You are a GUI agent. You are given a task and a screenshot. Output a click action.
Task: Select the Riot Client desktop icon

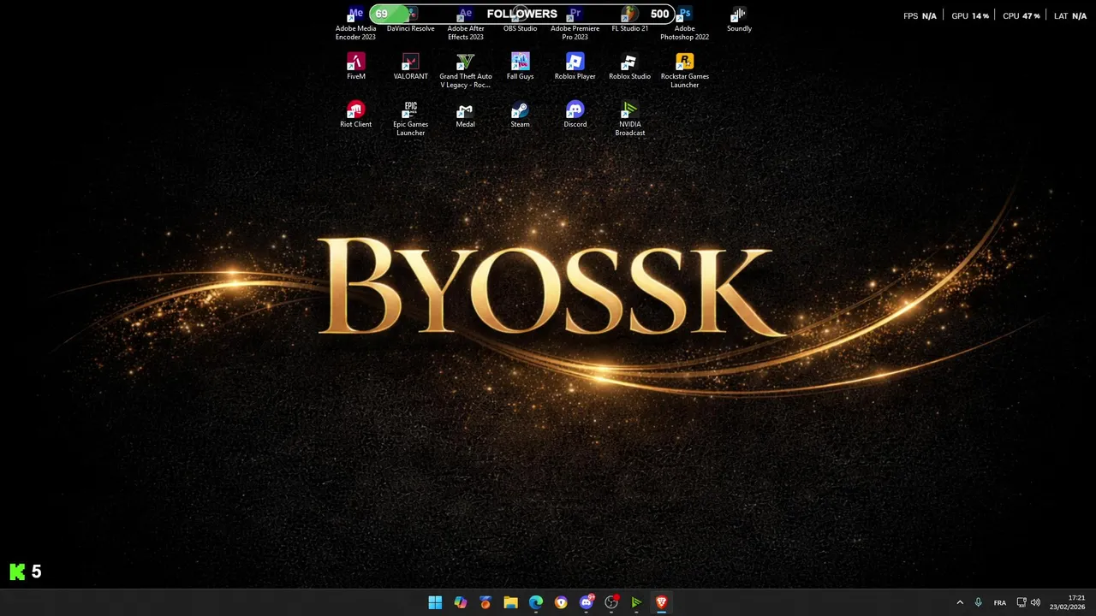355,115
